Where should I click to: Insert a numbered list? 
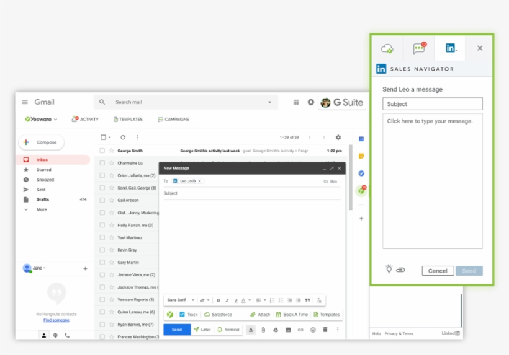272,300
